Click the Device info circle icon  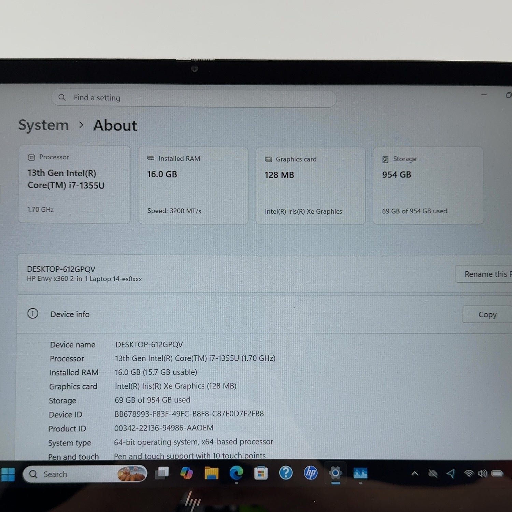point(33,313)
